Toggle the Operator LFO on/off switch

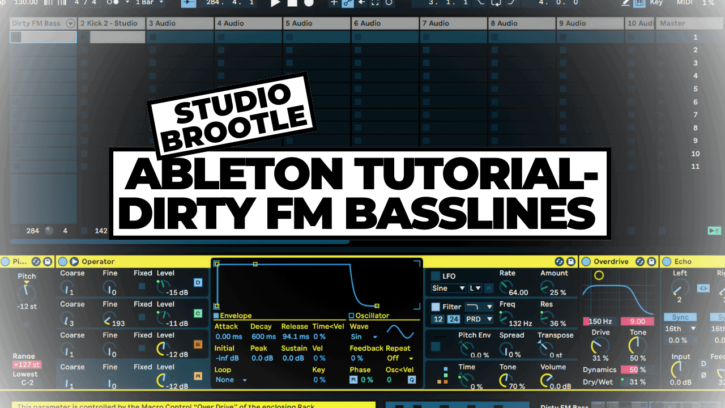[436, 275]
